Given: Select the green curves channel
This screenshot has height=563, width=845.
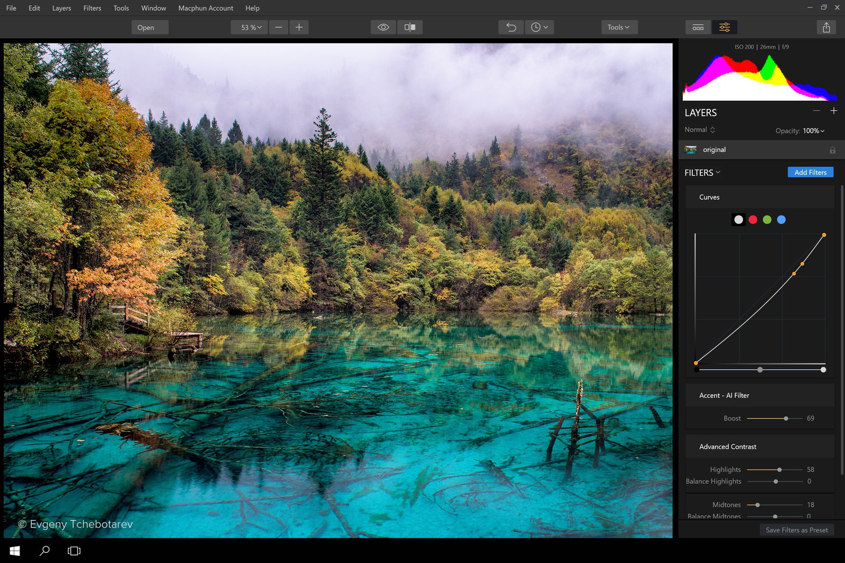Looking at the screenshot, I should [767, 220].
